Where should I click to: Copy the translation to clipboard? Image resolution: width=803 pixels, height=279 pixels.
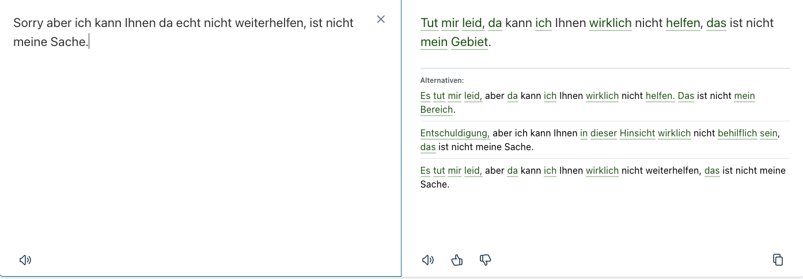778,260
